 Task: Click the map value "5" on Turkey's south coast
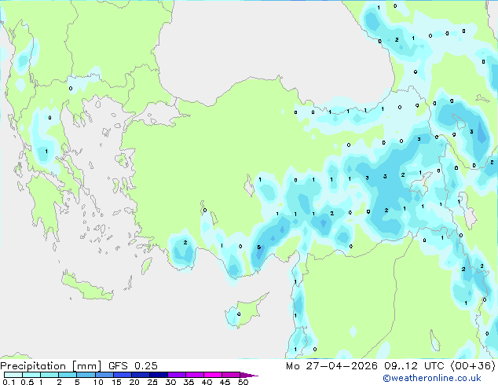click(259, 247)
